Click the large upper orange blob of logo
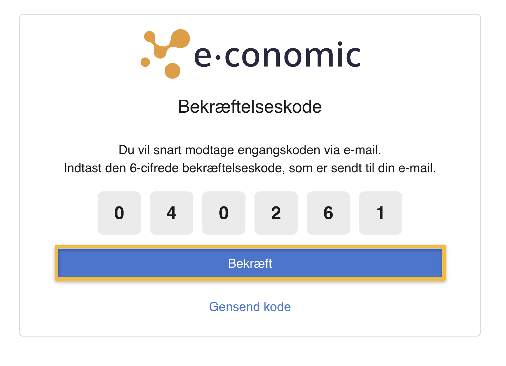 coord(180,38)
